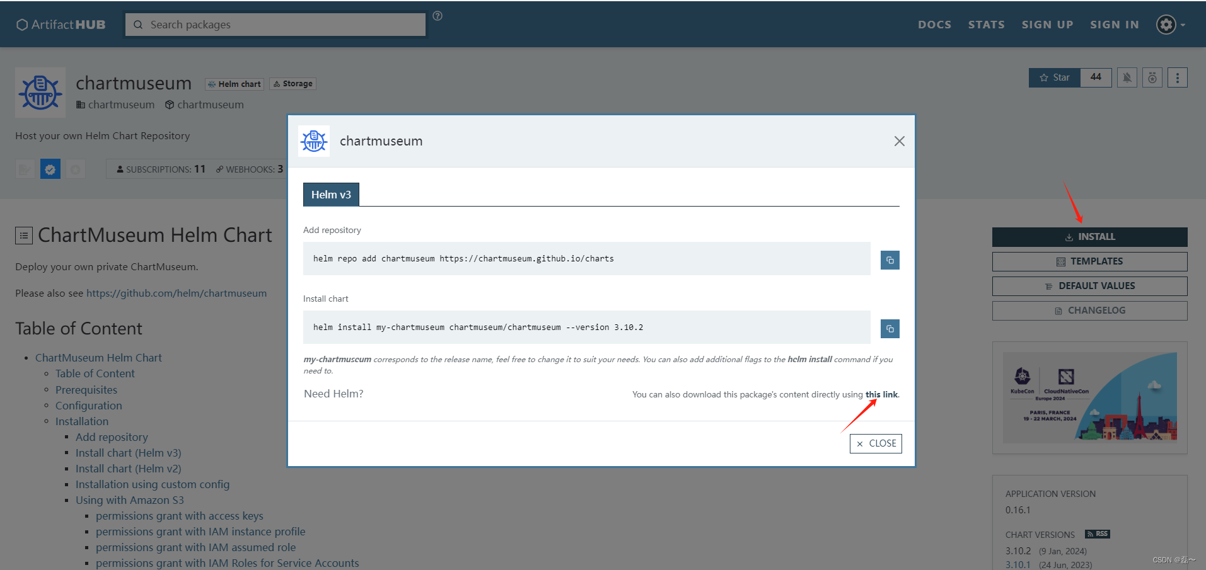Image resolution: width=1206 pixels, height=570 pixels.
Task: Jump to the Configuration section
Action: tap(89, 406)
